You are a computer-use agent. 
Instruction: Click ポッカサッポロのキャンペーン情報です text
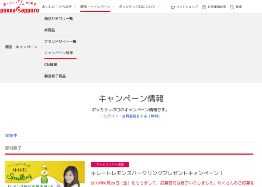(130, 110)
